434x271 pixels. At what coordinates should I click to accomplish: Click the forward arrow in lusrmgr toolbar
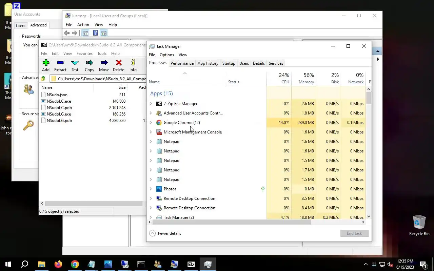[75, 33]
